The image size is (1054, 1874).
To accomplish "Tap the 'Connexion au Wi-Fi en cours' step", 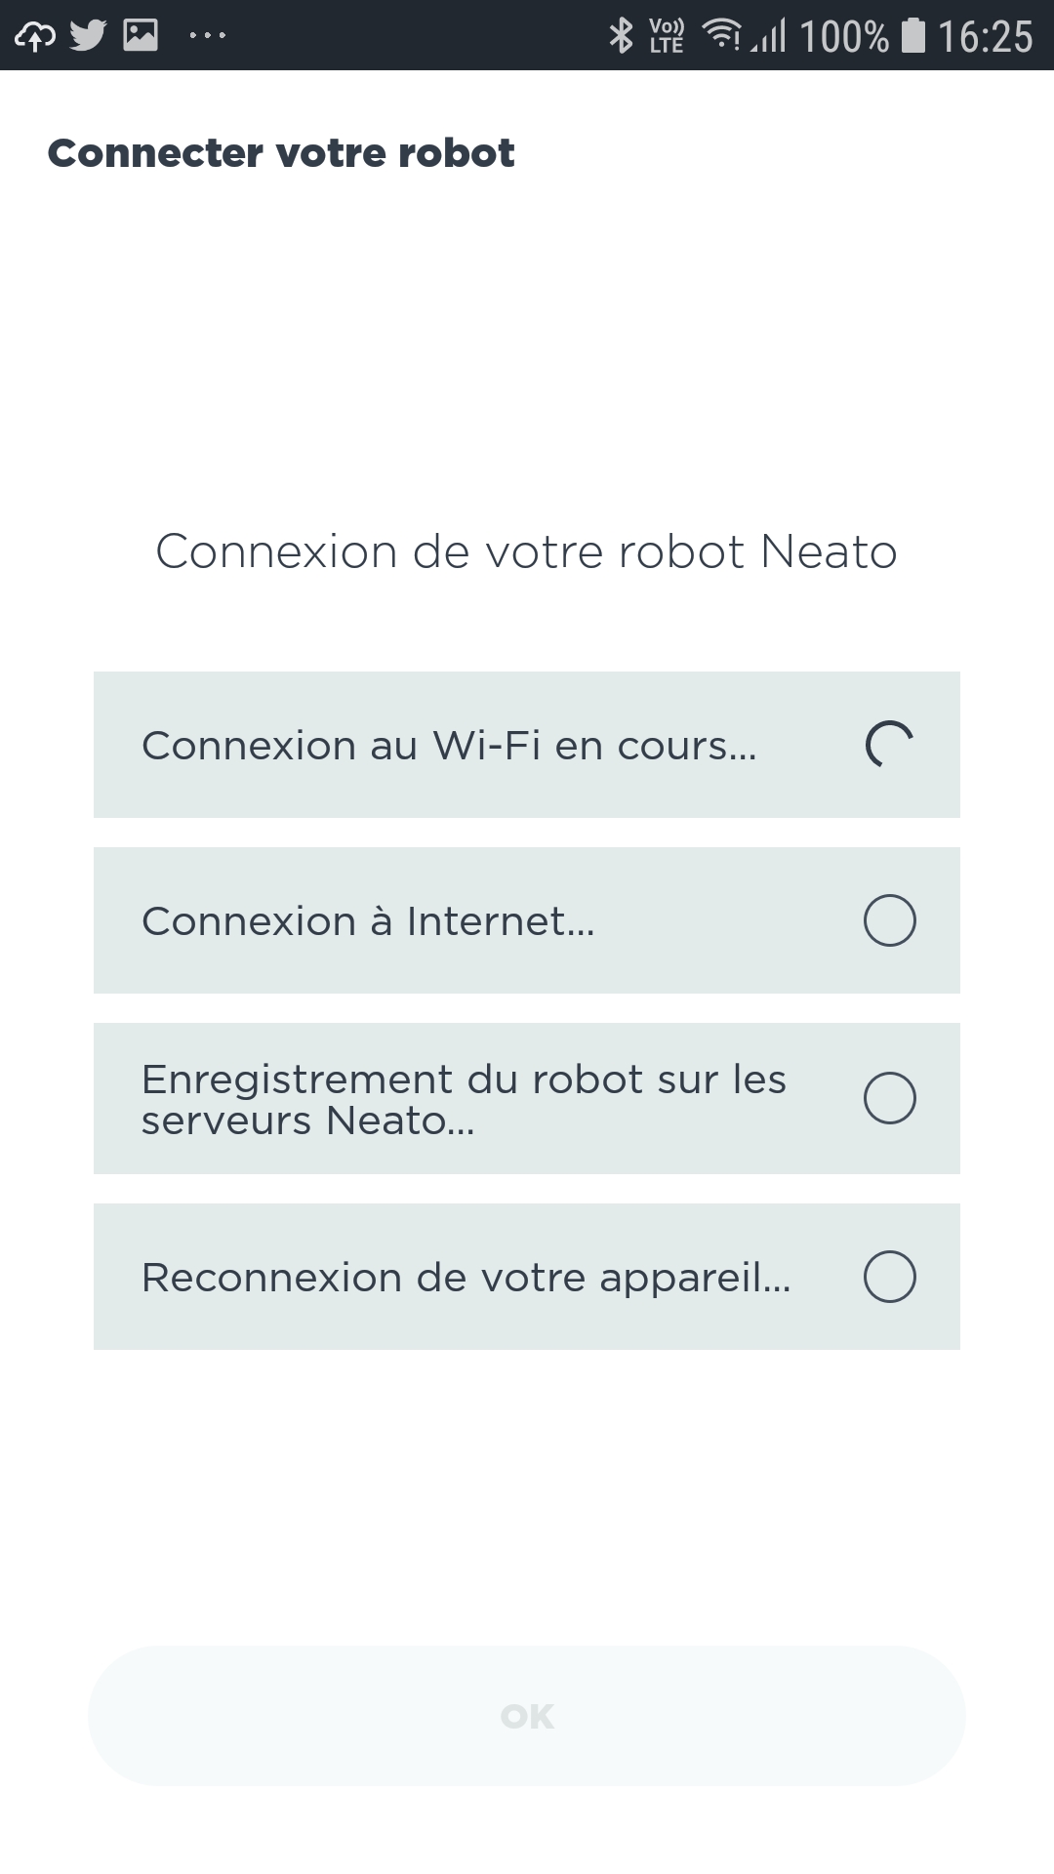I will [x=449, y=746].
